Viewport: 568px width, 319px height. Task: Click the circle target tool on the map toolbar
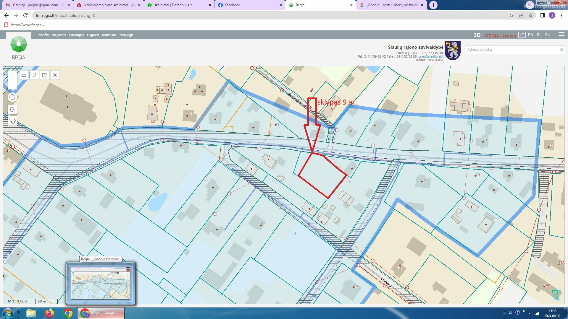[x=55, y=75]
